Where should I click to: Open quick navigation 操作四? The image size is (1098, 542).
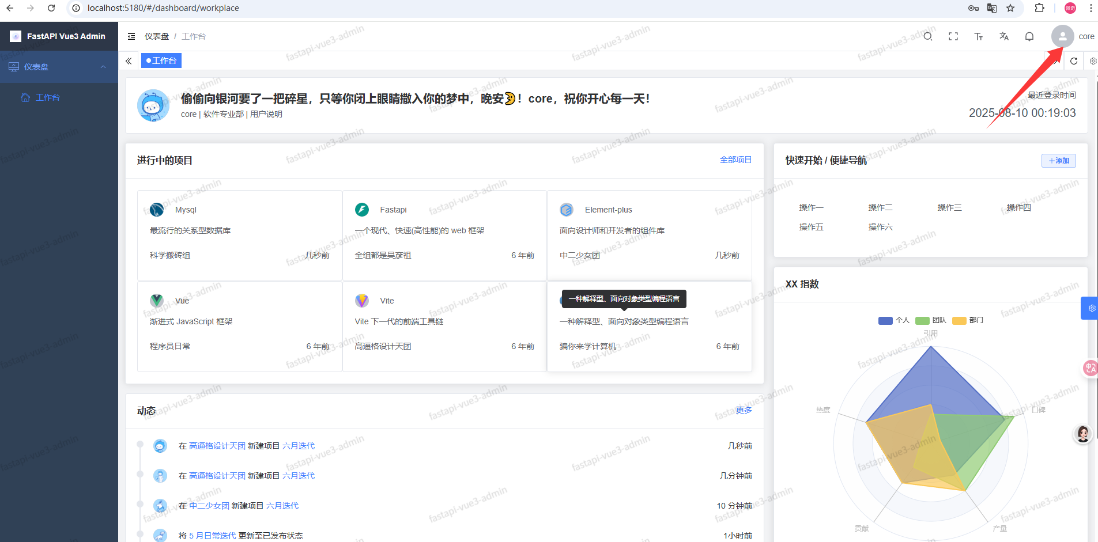1019,207
